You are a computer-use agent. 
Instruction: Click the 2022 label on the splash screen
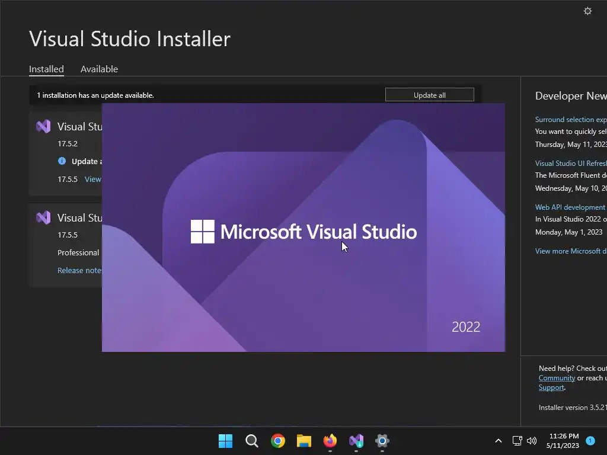point(466,327)
